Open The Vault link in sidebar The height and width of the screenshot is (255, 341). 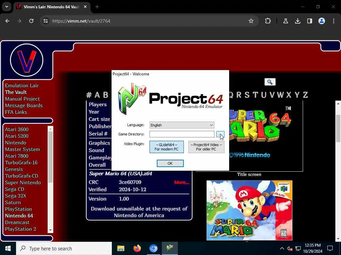pyautogui.click(x=16, y=92)
